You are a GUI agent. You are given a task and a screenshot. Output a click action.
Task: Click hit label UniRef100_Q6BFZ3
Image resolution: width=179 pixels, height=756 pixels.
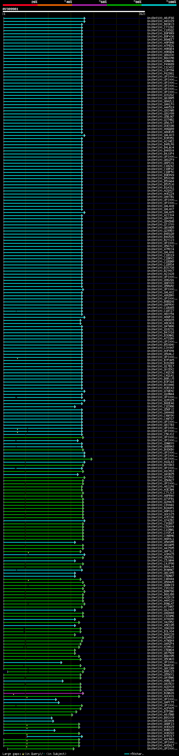[x=161, y=724]
